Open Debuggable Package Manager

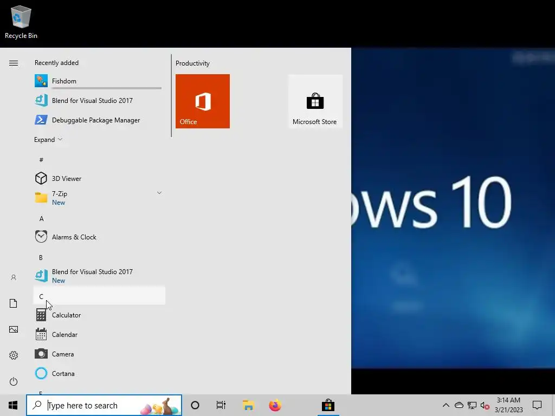[x=99, y=120]
